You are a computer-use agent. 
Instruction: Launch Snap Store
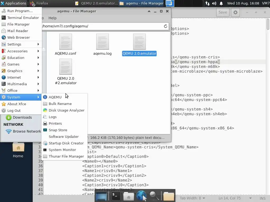click(x=64, y=130)
